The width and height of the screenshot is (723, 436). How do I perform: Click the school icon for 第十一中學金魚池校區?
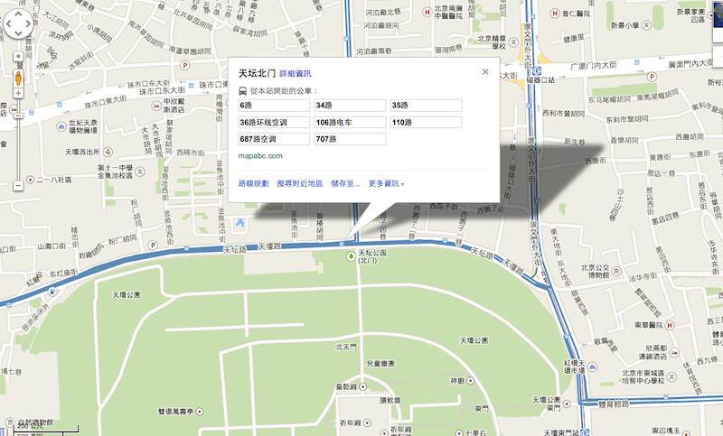pos(140,172)
